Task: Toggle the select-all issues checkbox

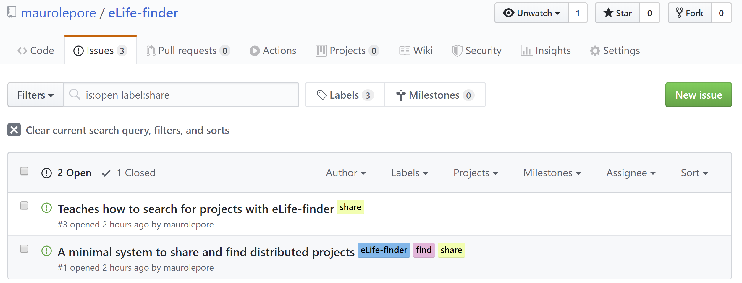Action: click(24, 171)
